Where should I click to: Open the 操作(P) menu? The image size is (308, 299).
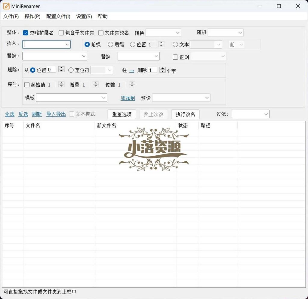(x=32, y=16)
